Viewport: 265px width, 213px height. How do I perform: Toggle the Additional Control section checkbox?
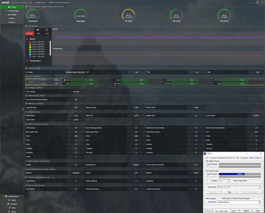pyautogui.click(x=26, y=96)
